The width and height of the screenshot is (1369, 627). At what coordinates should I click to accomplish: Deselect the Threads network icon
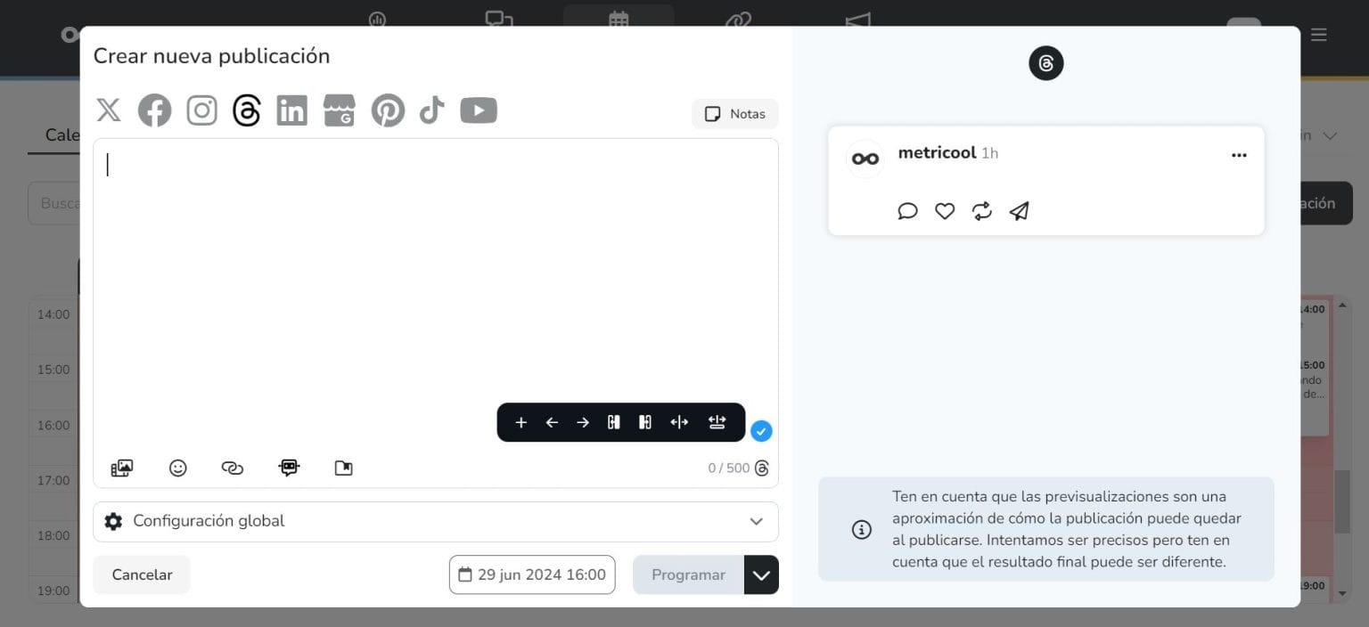(x=247, y=110)
